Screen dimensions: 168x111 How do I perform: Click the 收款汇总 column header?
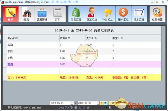point(73,38)
